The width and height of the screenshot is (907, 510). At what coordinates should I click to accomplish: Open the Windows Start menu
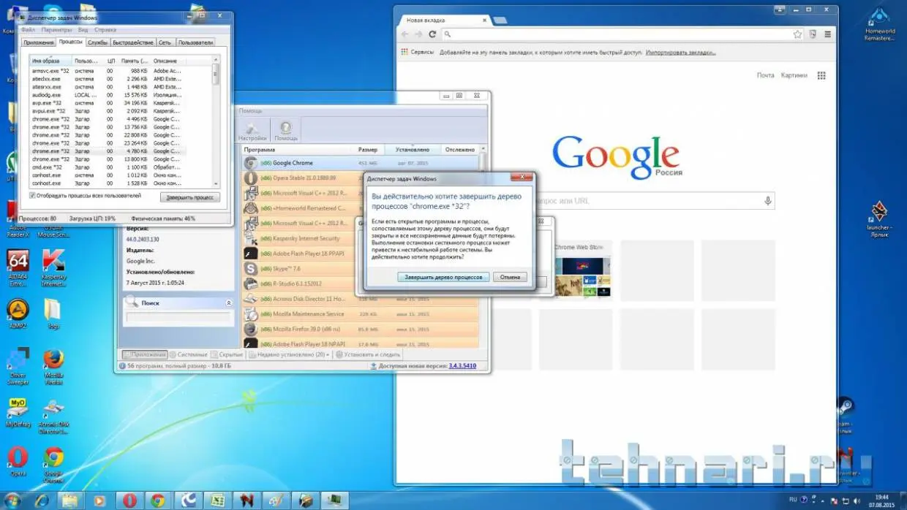point(13,501)
